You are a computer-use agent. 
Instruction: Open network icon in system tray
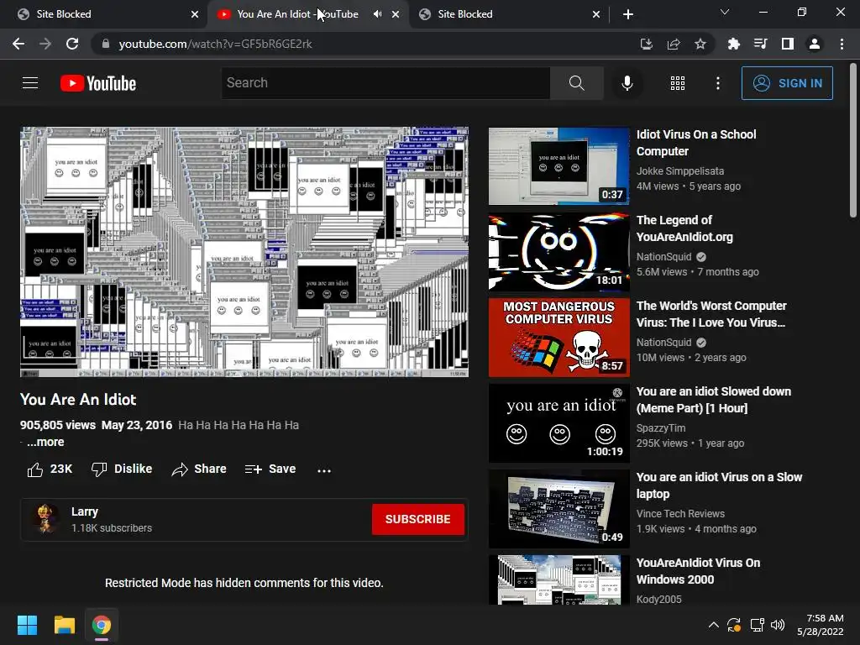click(757, 625)
